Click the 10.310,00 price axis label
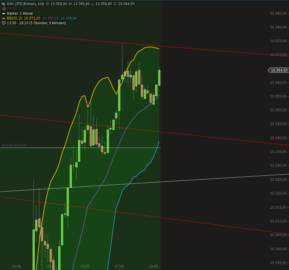 pyautogui.click(x=278, y=221)
